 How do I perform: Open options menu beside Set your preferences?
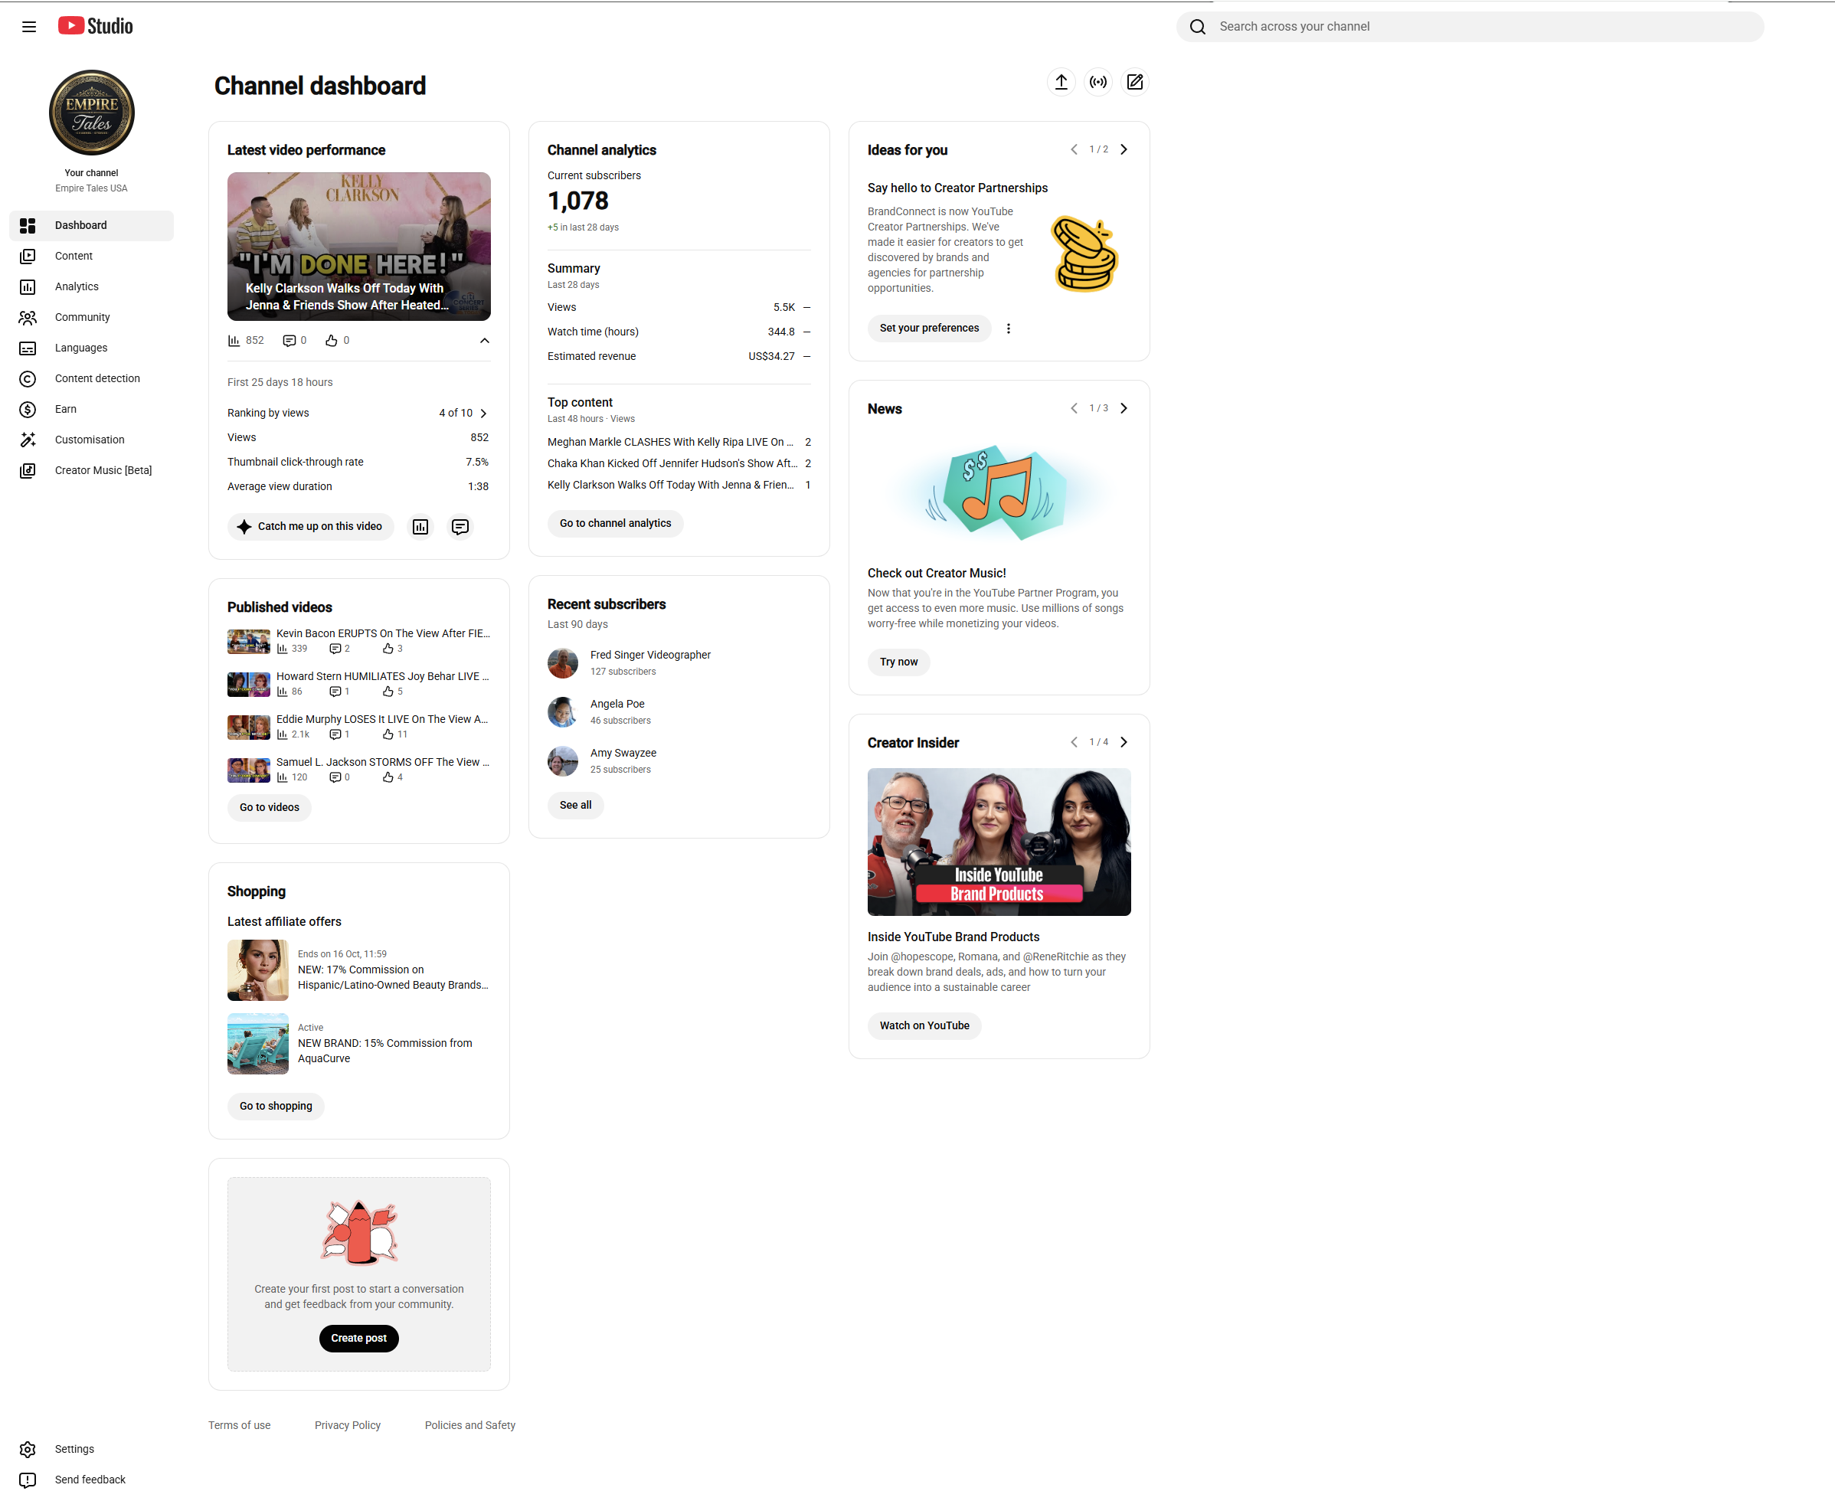1009,329
